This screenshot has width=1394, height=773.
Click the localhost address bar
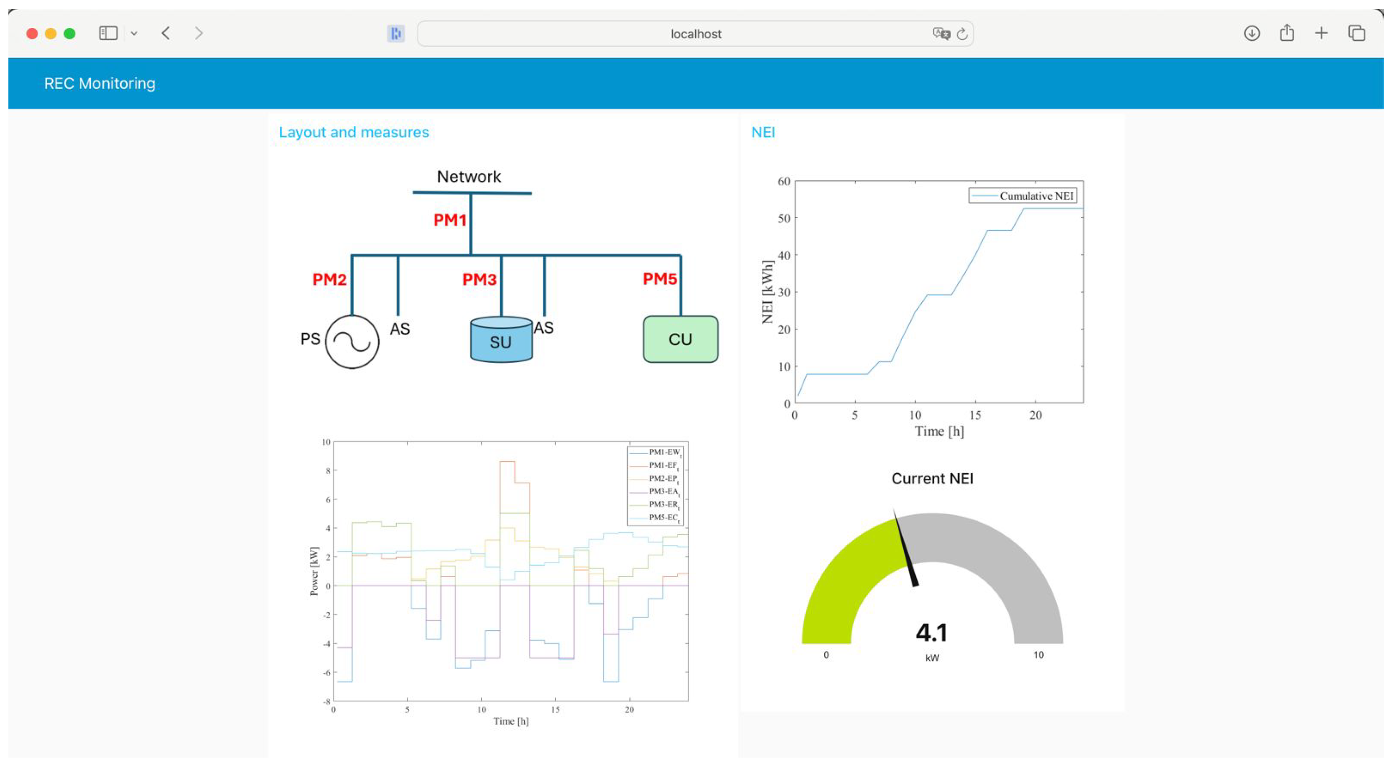(x=695, y=34)
